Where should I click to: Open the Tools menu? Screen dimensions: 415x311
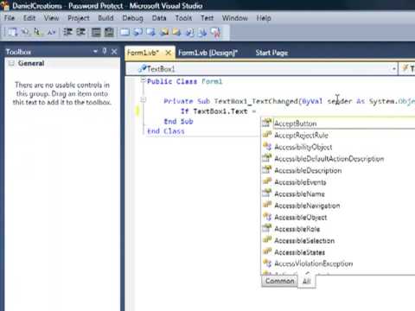point(183,18)
